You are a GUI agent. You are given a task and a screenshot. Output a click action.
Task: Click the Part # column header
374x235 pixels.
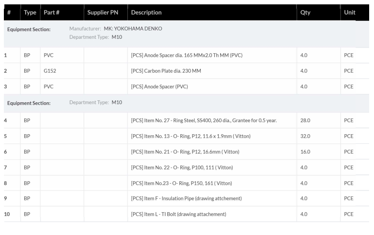[x=52, y=13]
